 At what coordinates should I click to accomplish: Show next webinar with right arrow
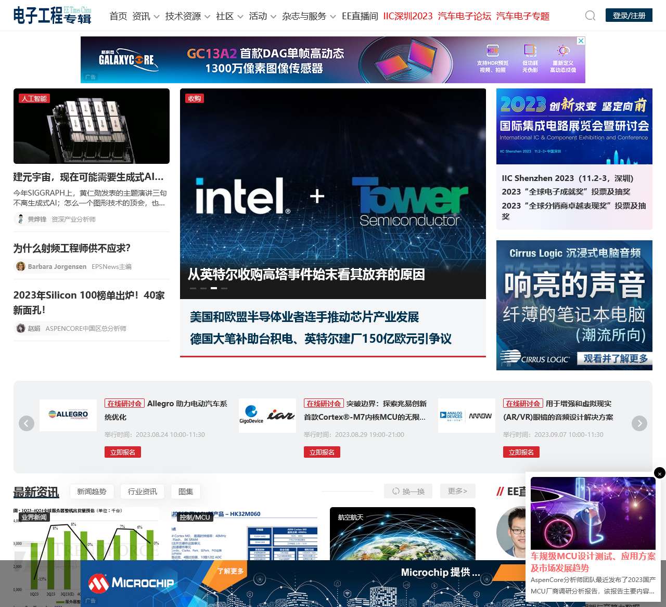(x=639, y=423)
